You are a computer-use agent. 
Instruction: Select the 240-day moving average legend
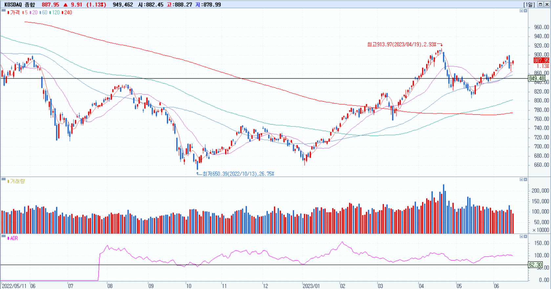point(67,12)
